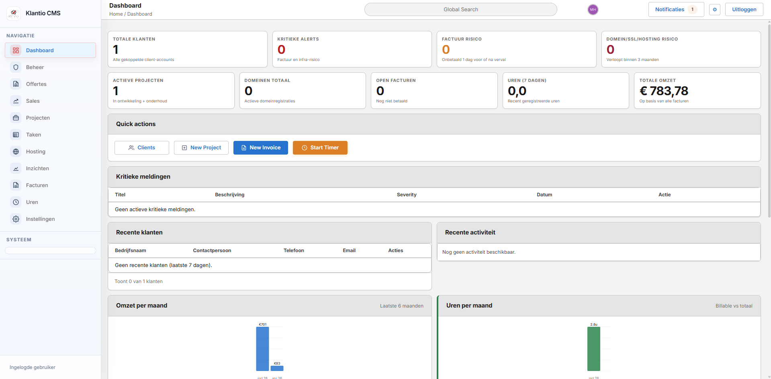
Task: Click the Offertes document icon
Action: (16, 84)
